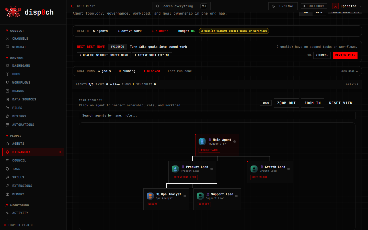Open Skills wrench icon
The width and height of the screenshot is (368, 230).
pyautogui.click(x=7, y=177)
